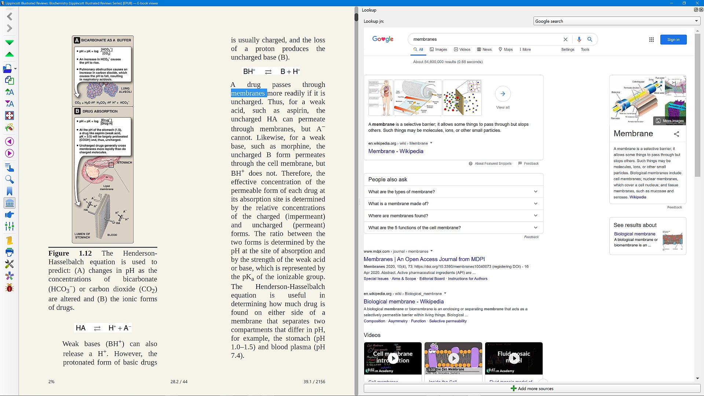The width and height of the screenshot is (704, 396).
Task: Open the 'Google search' lookup source dropdown
Action: [x=616, y=21]
